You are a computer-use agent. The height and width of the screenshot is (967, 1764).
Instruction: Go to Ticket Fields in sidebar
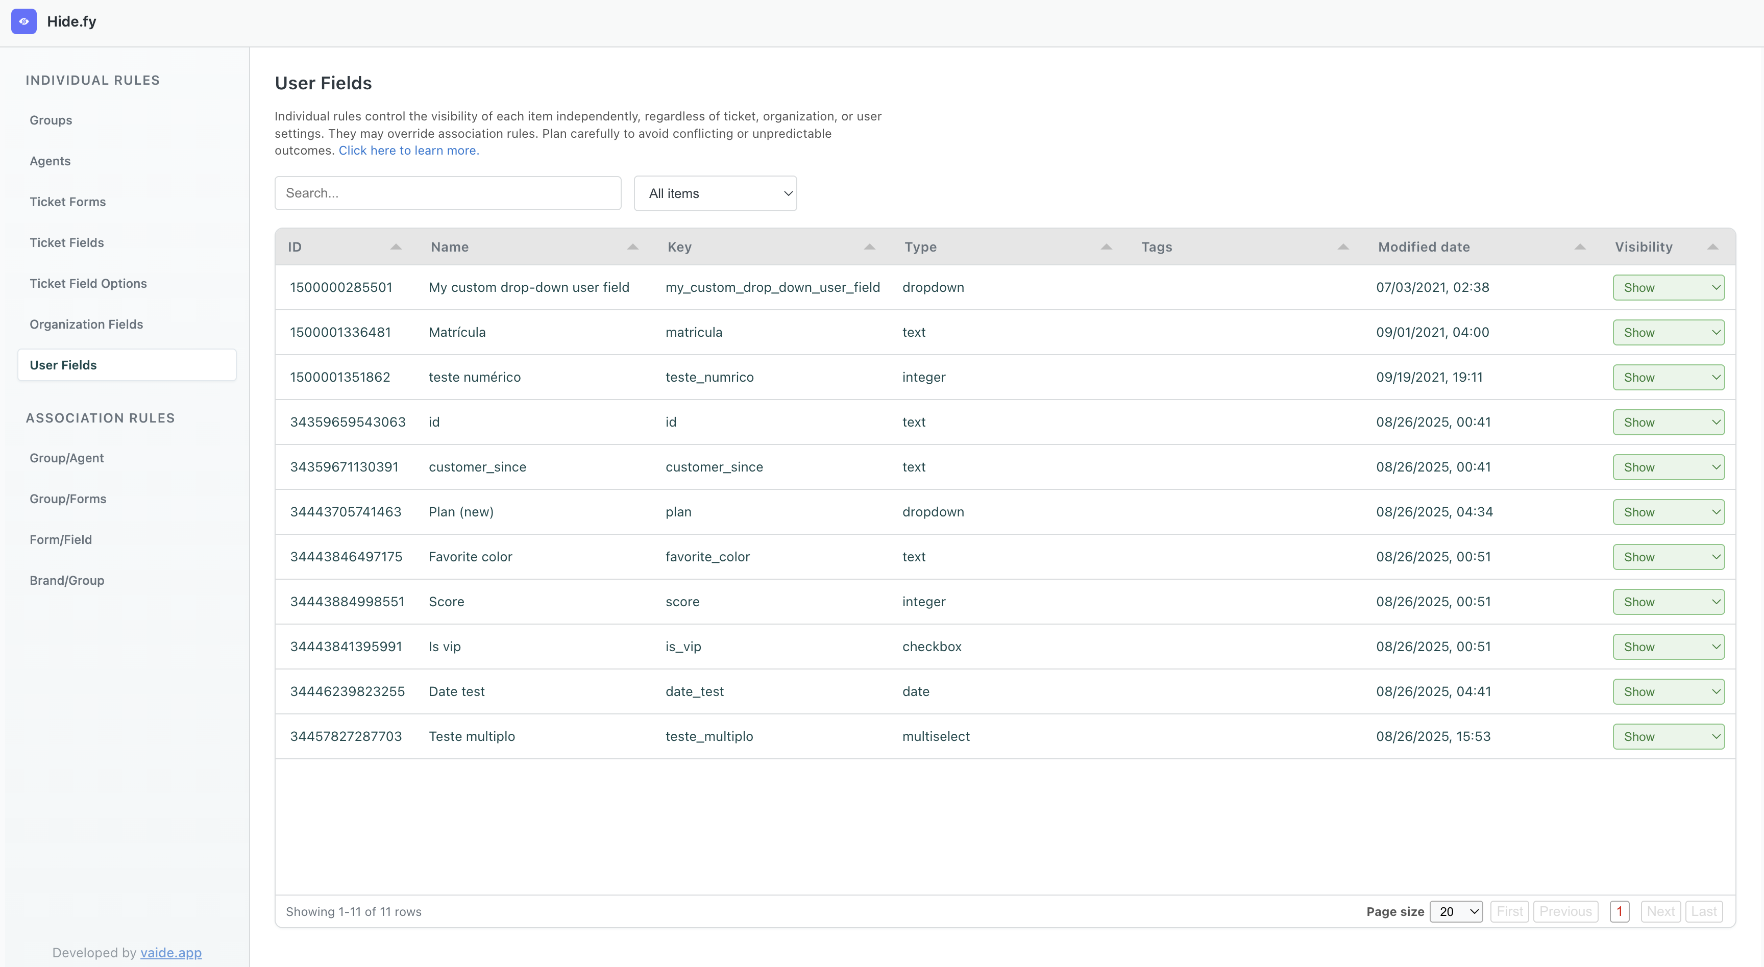66,242
